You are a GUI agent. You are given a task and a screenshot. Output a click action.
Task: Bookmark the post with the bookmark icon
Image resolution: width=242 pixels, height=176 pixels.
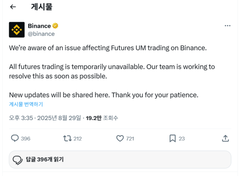point(172,138)
